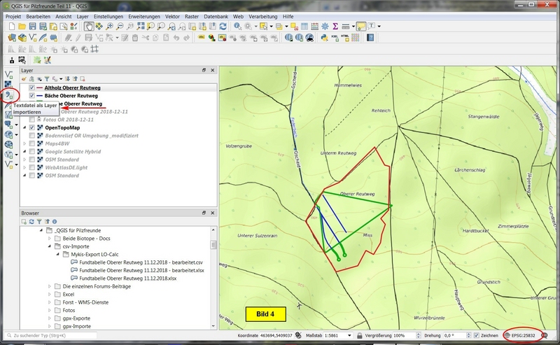Viewport: 560px width, 345px height.
Task: Expand the Maps4BW layer group
Action: 24,143
